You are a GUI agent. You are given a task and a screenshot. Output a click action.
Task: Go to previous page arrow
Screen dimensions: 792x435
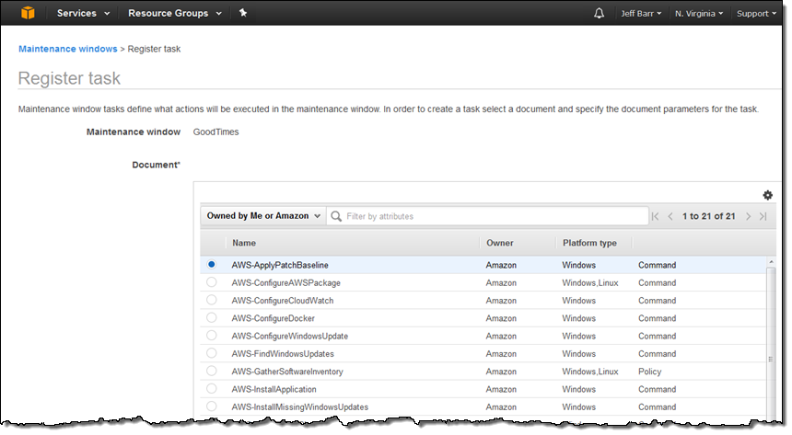671,217
